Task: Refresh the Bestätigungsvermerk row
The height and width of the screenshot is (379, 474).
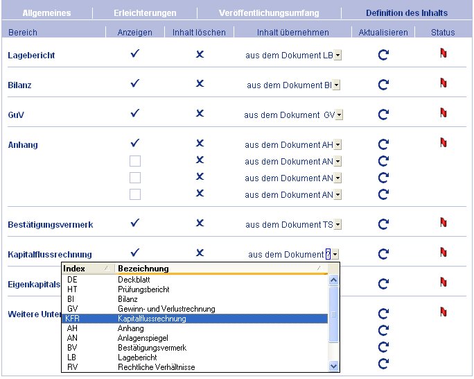Action: [383, 224]
